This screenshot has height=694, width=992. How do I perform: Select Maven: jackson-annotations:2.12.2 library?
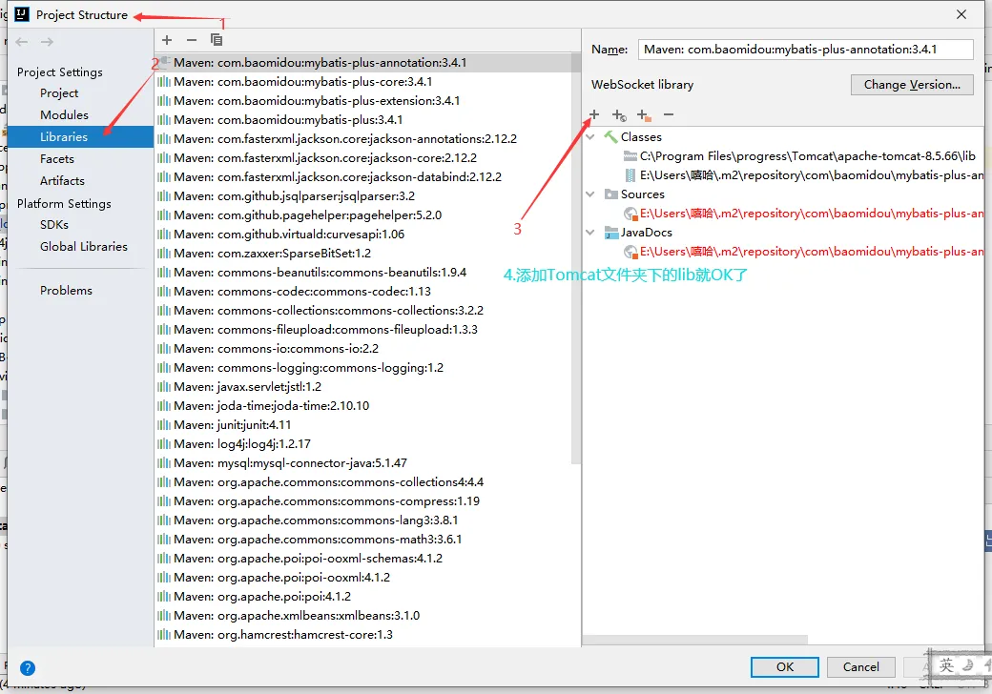(365, 138)
